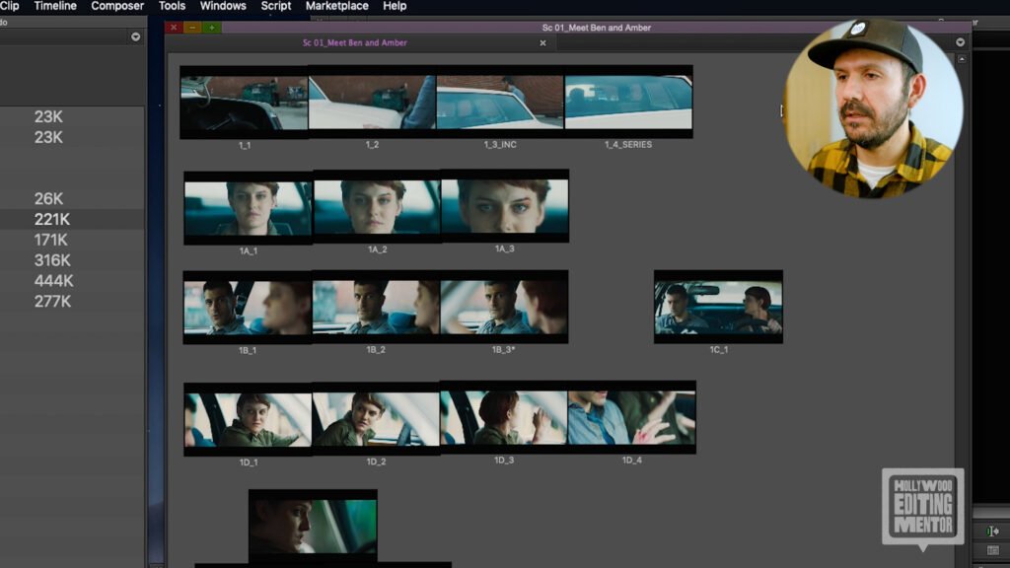Open the Tools menu
The height and width of the screenshot is (568, 1010).
[x=172, y=6]
